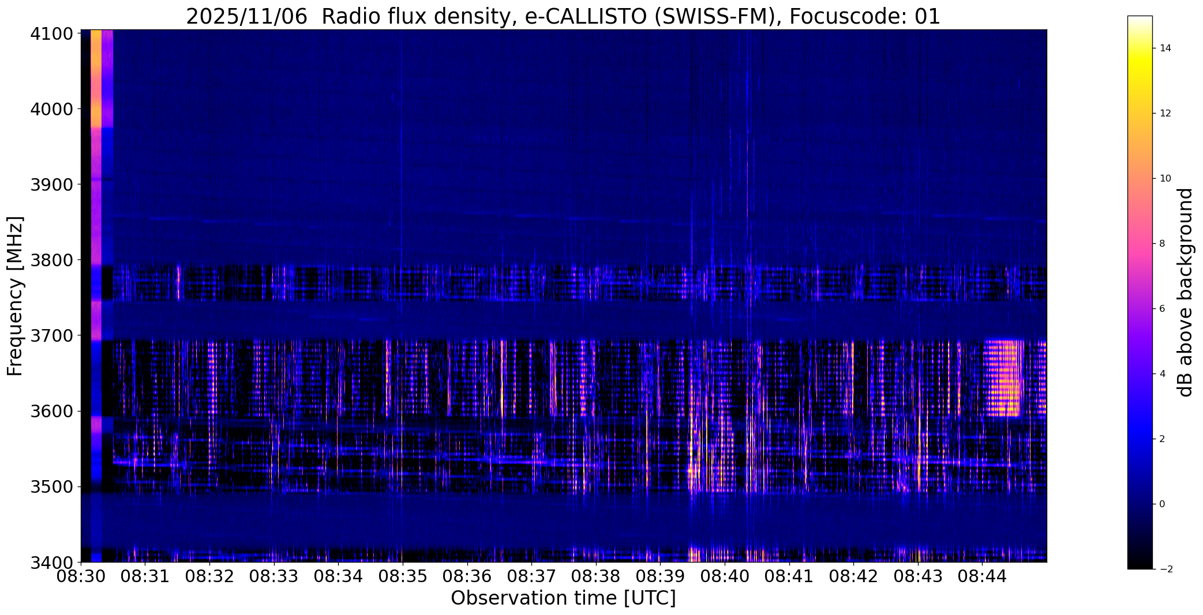The height and width of the screenshot is (615, 1203).
Task: Click the 3800 frequency tick label
Action: (x=52, y=260)
